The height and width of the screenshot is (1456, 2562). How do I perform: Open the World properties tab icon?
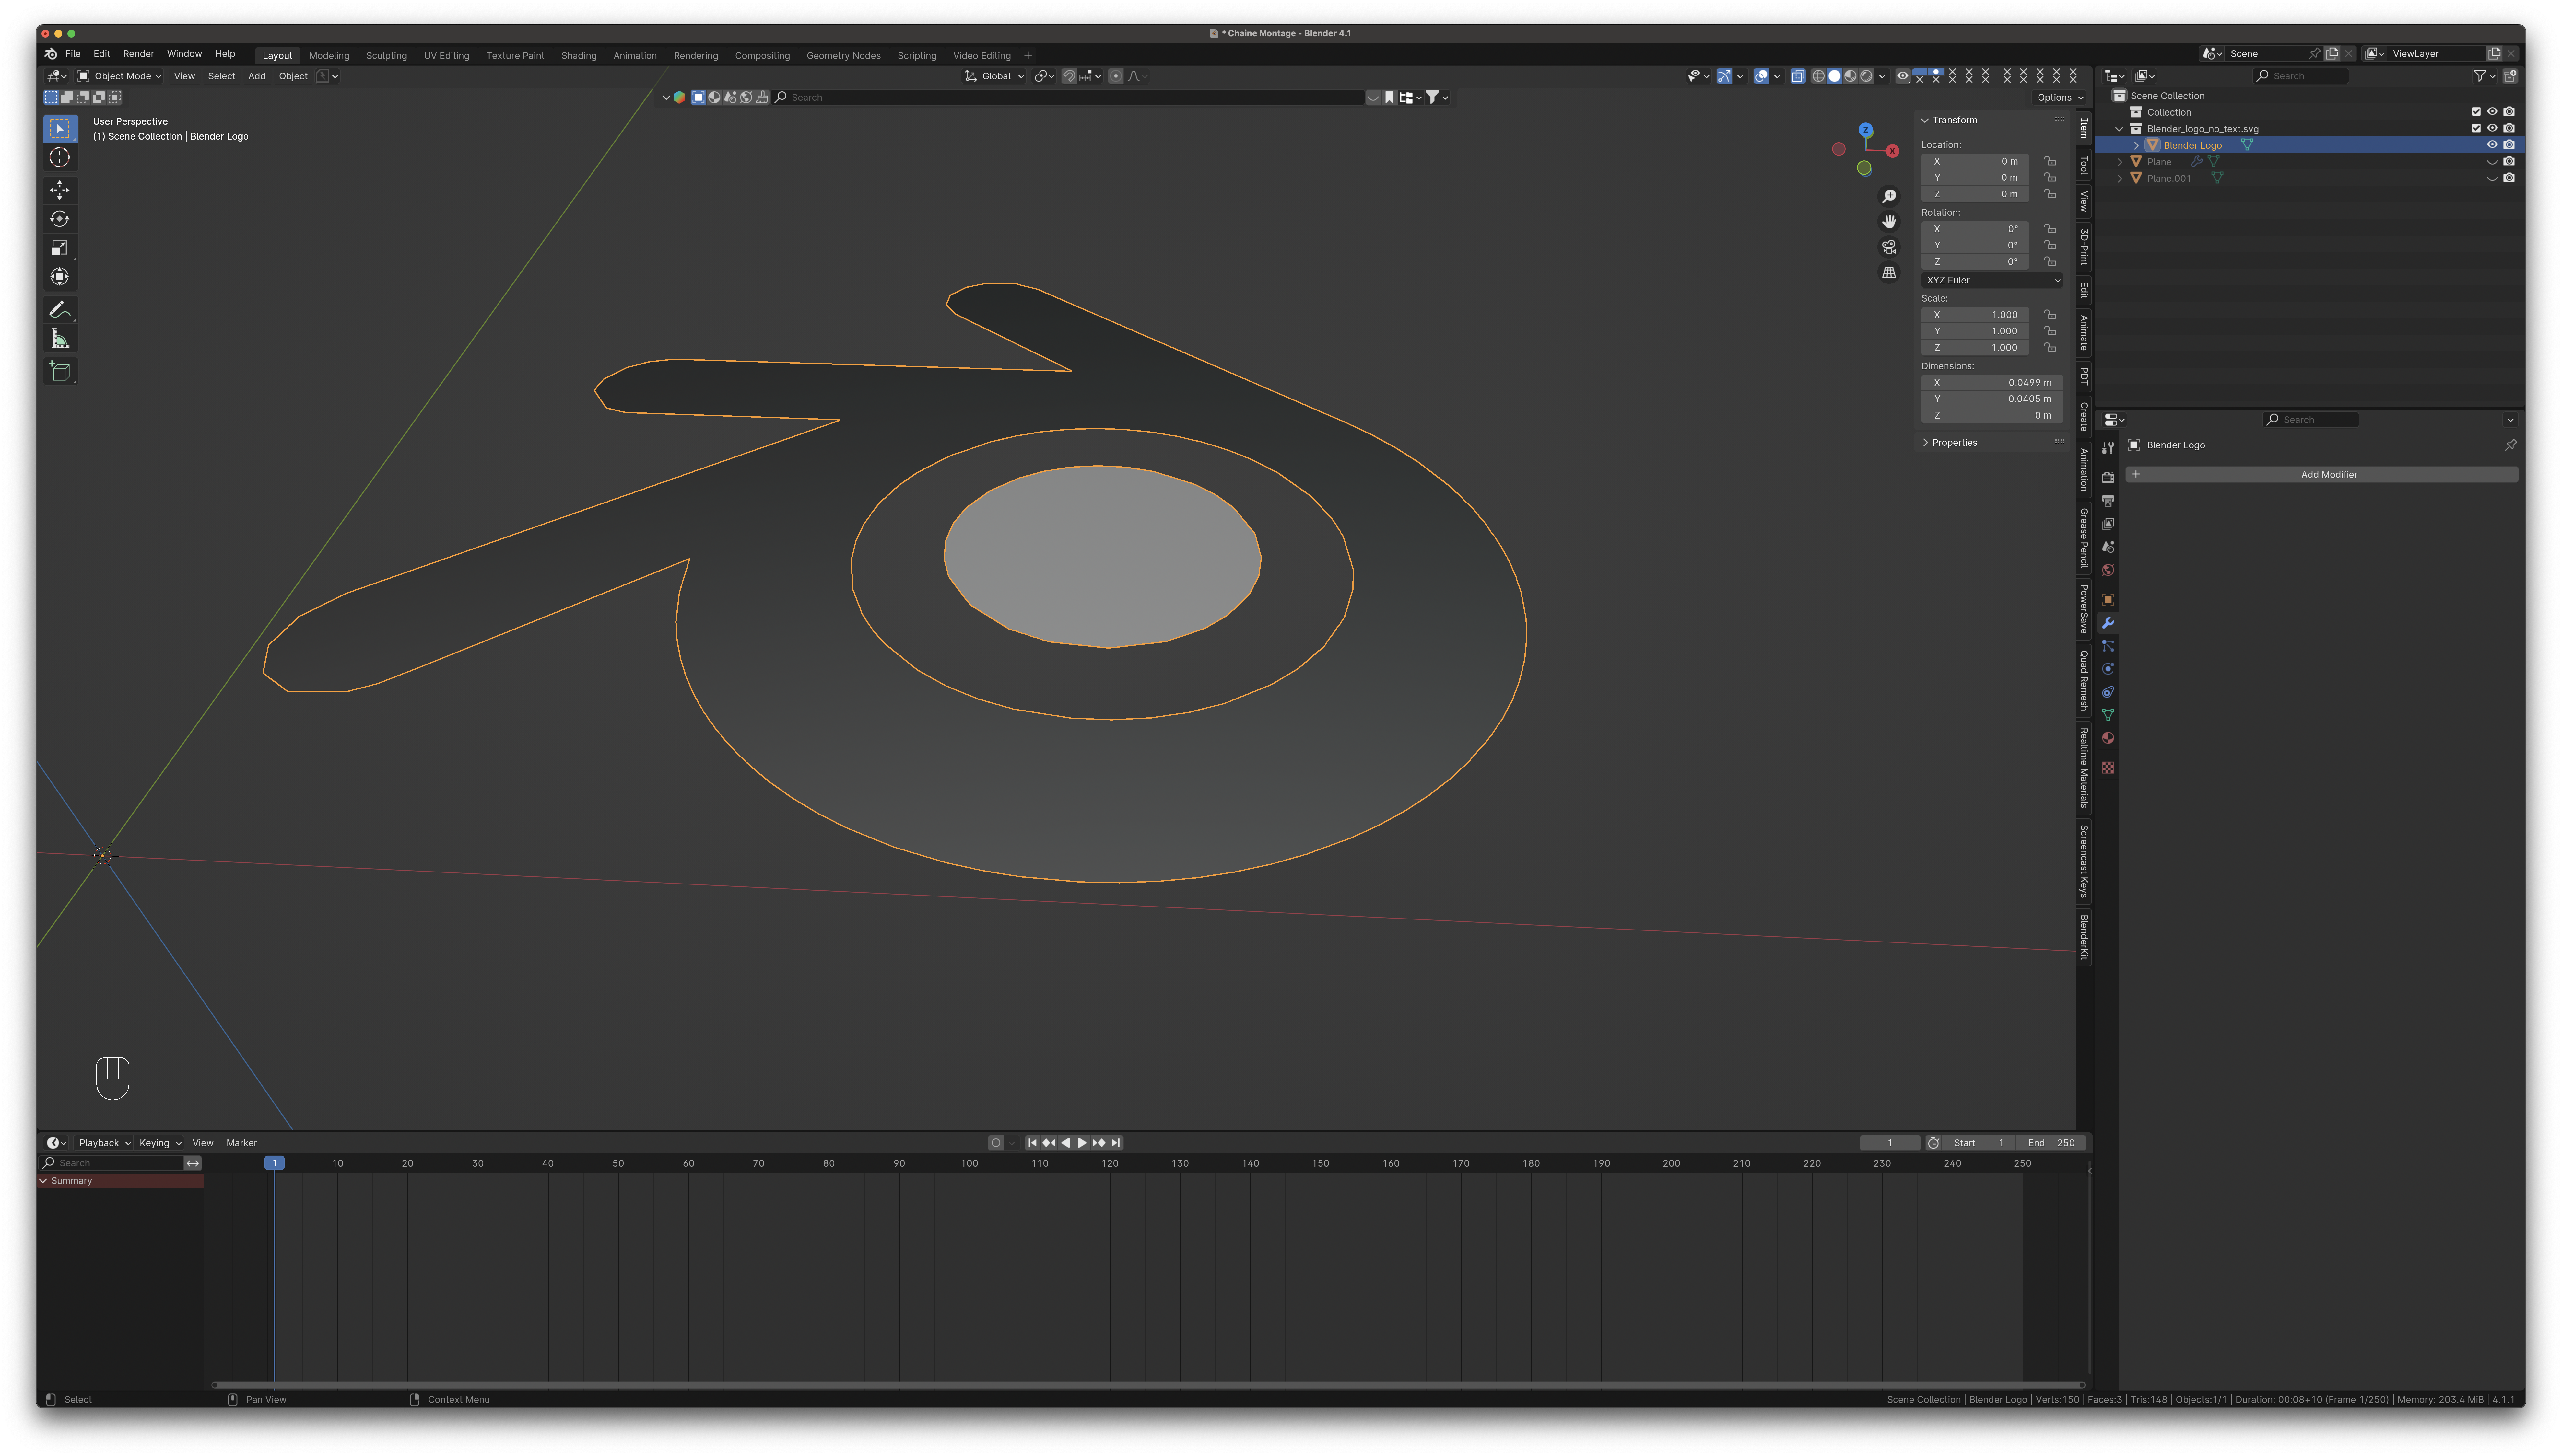tap(2108, 570)
